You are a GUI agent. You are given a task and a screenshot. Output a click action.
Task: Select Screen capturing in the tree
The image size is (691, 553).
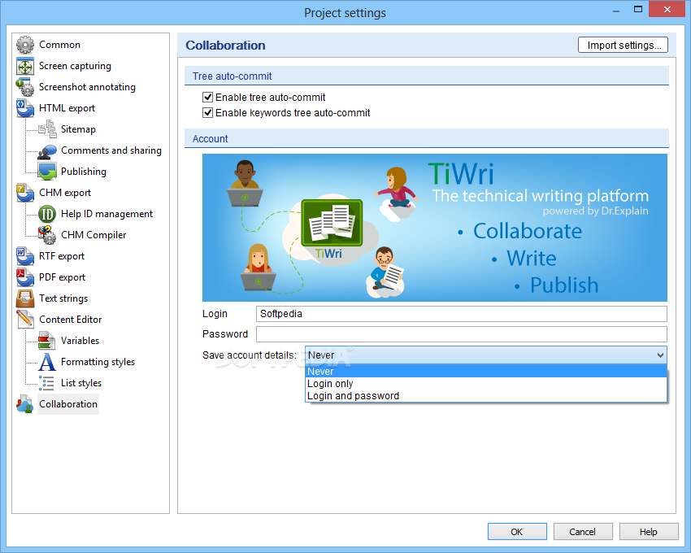(x=75, y=66)
